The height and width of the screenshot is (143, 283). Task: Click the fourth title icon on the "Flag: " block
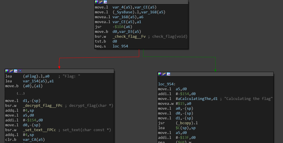(20, 71)
